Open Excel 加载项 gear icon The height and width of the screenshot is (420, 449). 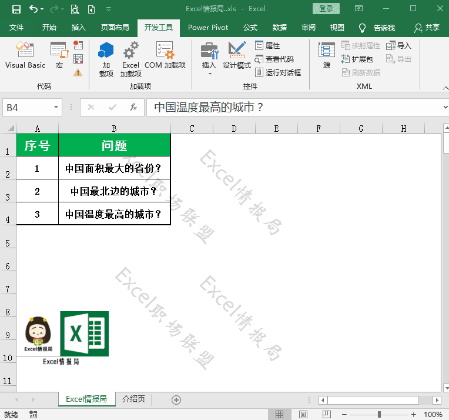click(x=130, y=59)
